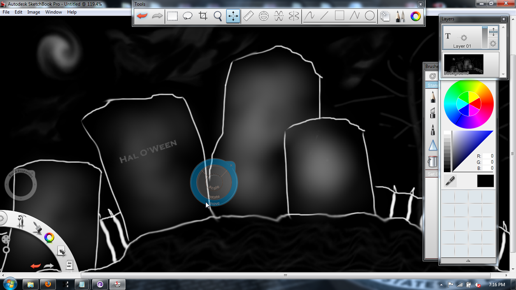Click the G value field

[x=488, y=162]
